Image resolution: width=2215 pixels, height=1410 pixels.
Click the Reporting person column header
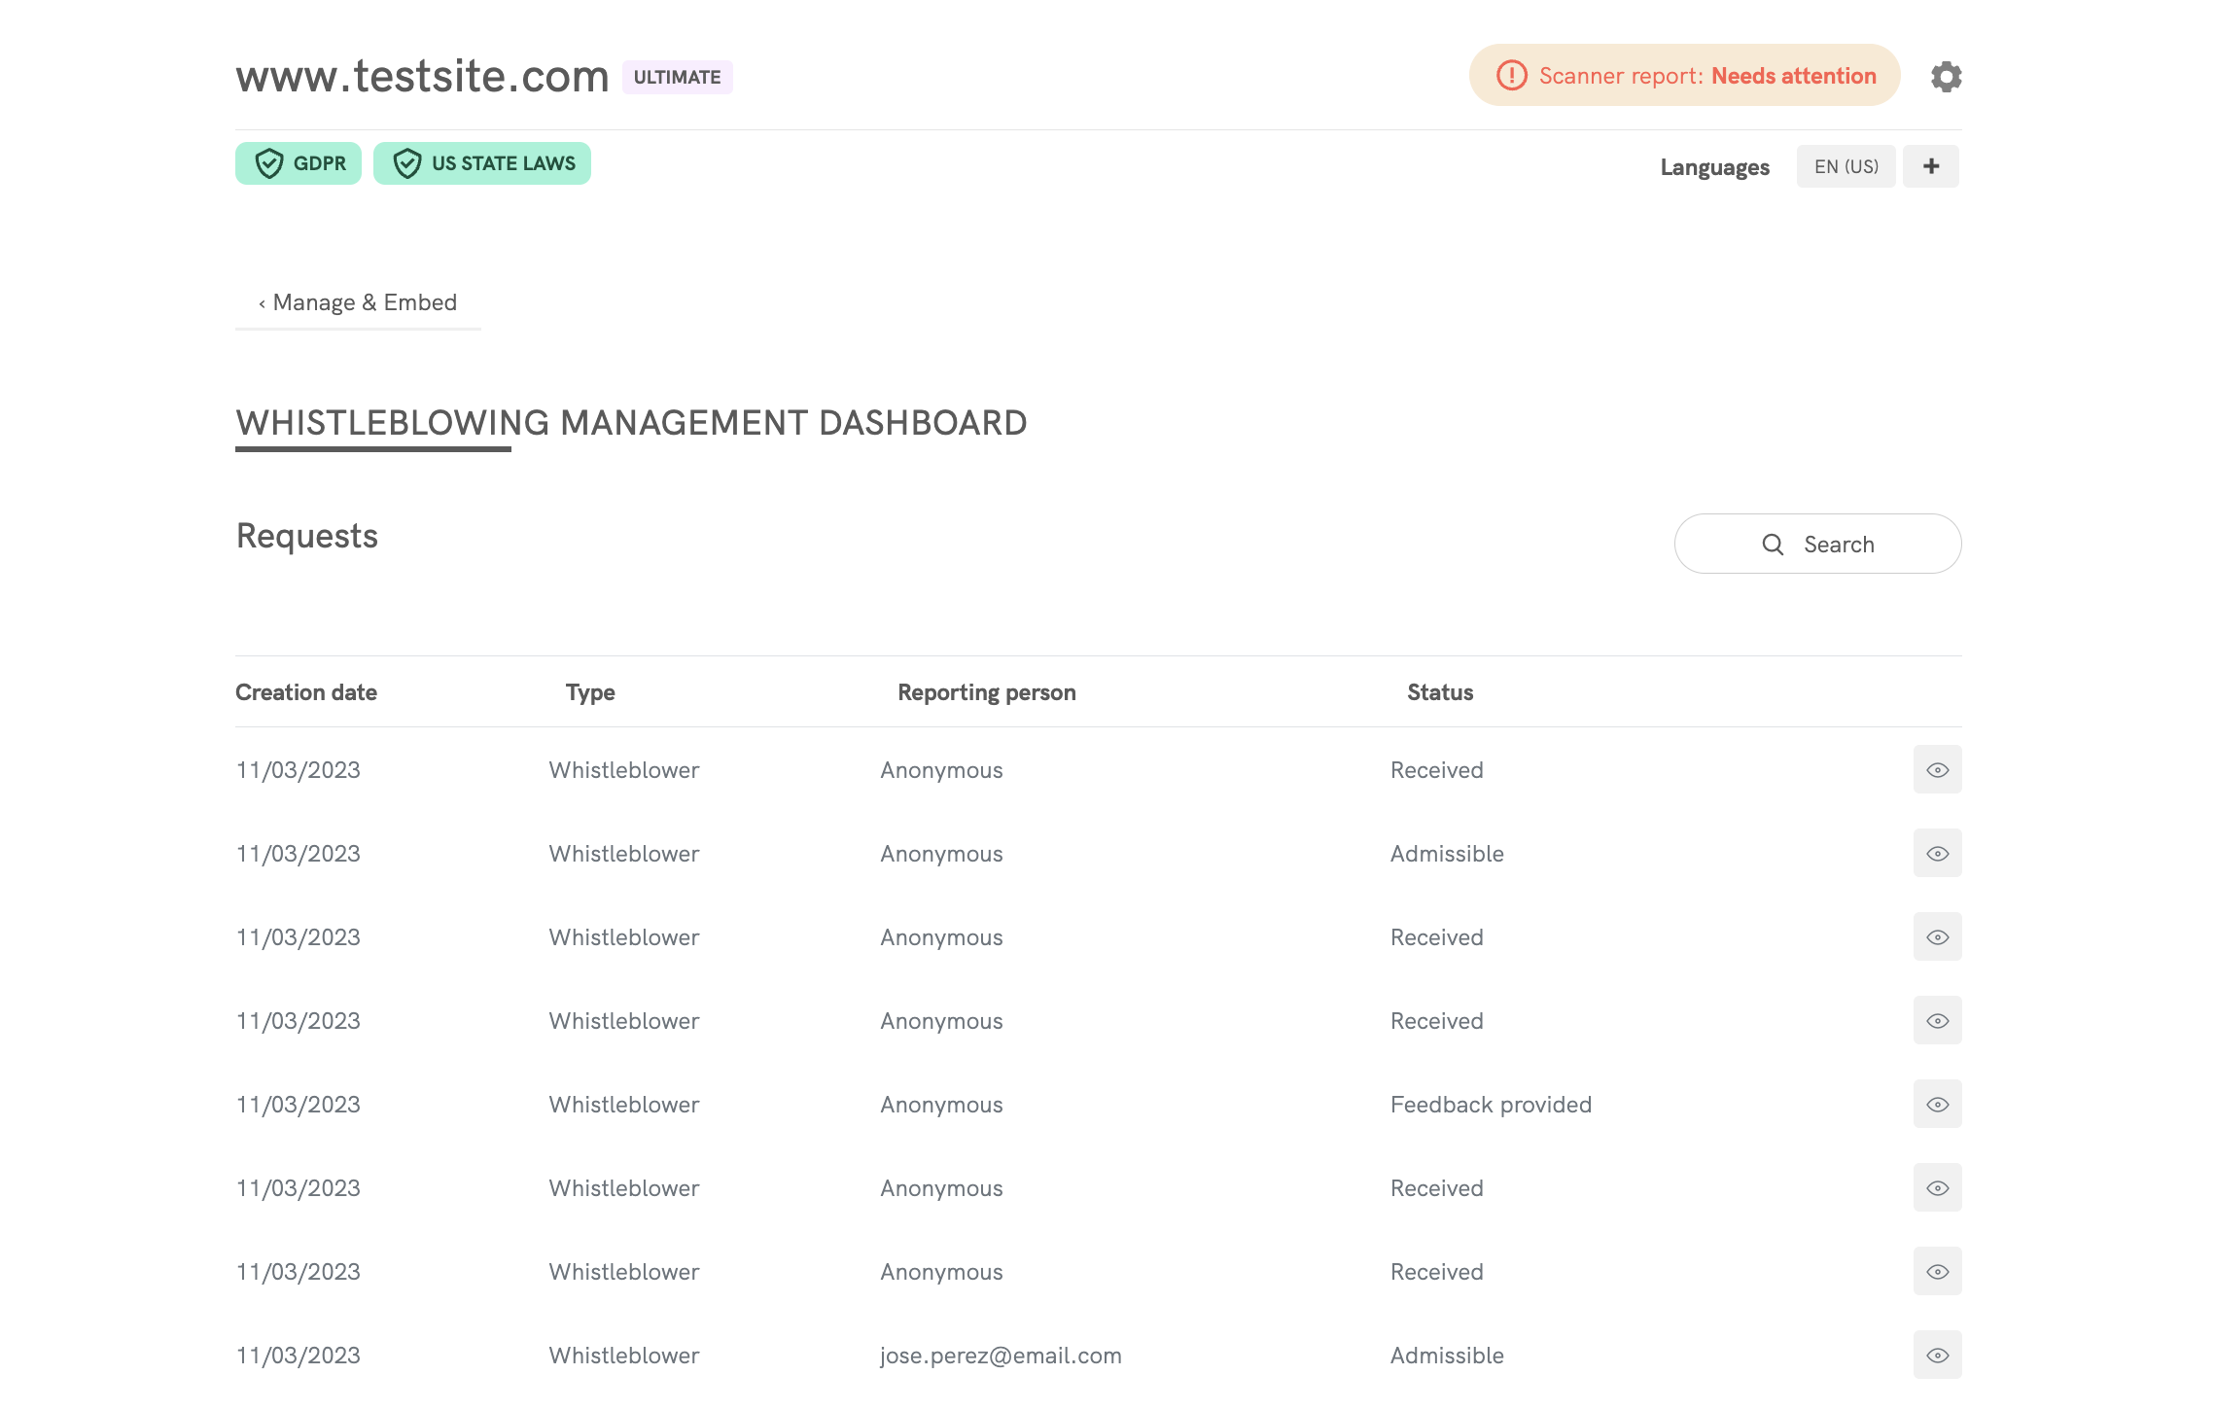[986, 692]
